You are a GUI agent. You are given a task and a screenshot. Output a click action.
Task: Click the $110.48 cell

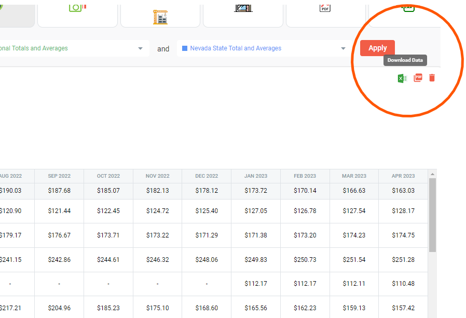pos(403,284)
